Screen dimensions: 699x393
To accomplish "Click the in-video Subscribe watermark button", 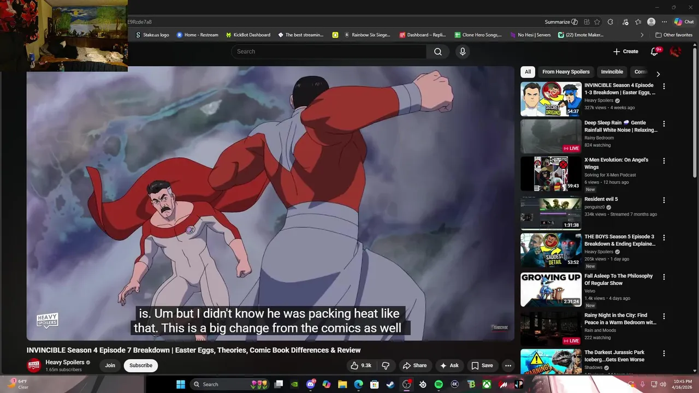I will pyautogui.click(x=500, y=327).
